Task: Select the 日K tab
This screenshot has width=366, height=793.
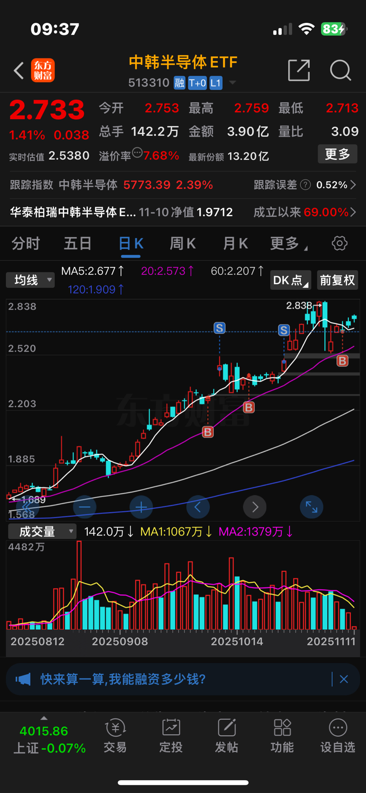Action: [131, 244]
